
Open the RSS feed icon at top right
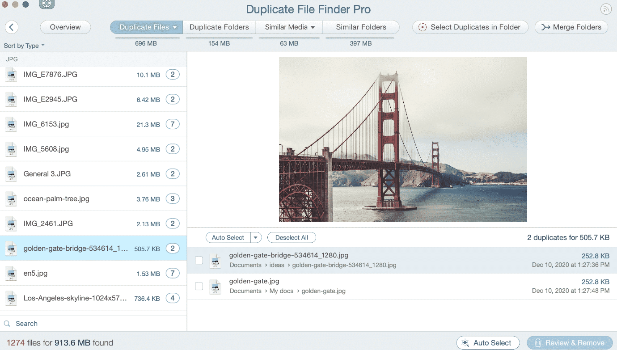[606, 9]
